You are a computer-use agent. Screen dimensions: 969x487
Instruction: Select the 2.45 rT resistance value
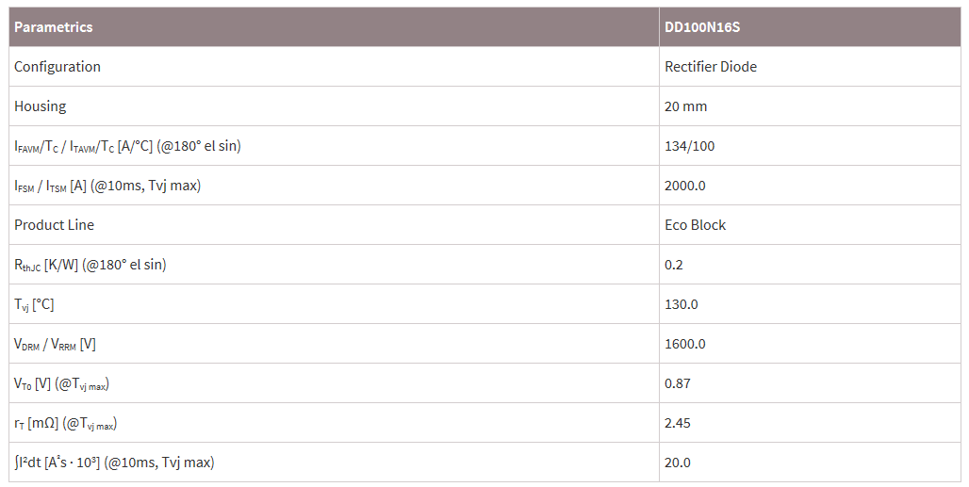[678, 423]
